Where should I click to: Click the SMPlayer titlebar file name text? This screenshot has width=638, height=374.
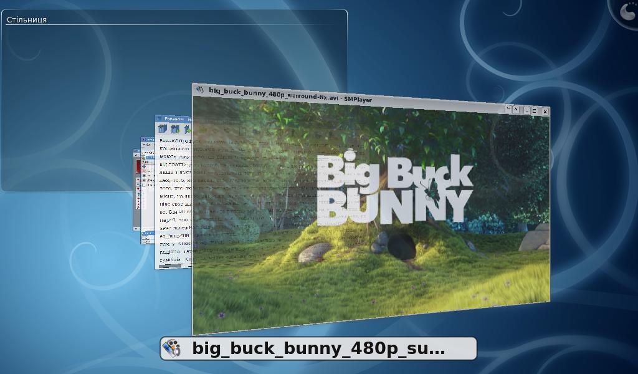[290, 95]
